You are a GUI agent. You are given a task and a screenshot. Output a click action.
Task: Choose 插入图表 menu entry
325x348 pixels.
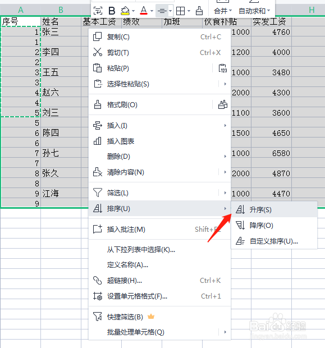(x=159, y=141)
